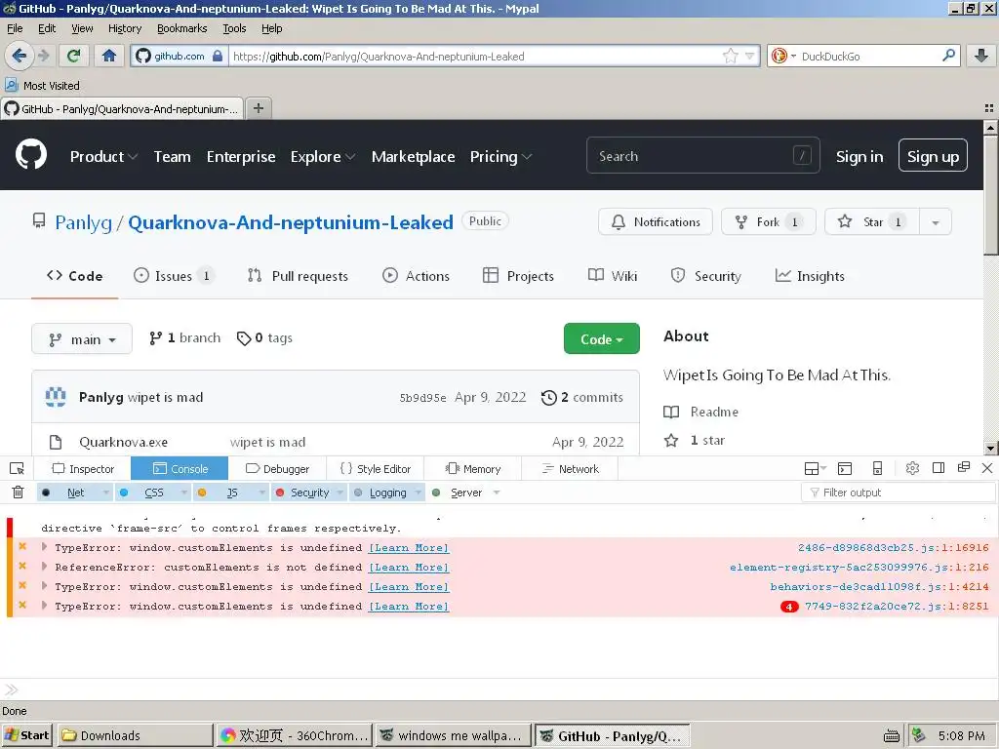The image size is (999, 749).
Task: Bookmark this page with the star icon
Action: click(x=730, y=56)
